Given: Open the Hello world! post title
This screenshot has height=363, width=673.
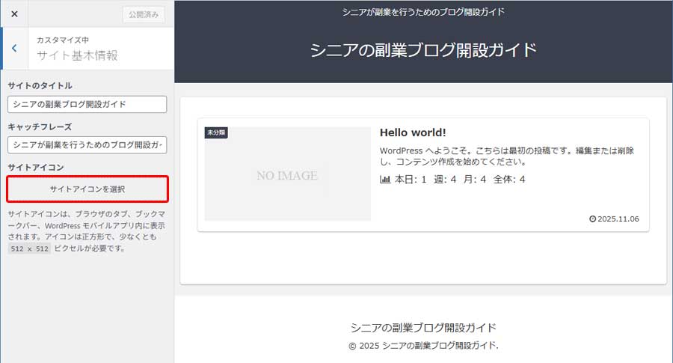Looking at the screenshot, I should [x=413, y=132].
